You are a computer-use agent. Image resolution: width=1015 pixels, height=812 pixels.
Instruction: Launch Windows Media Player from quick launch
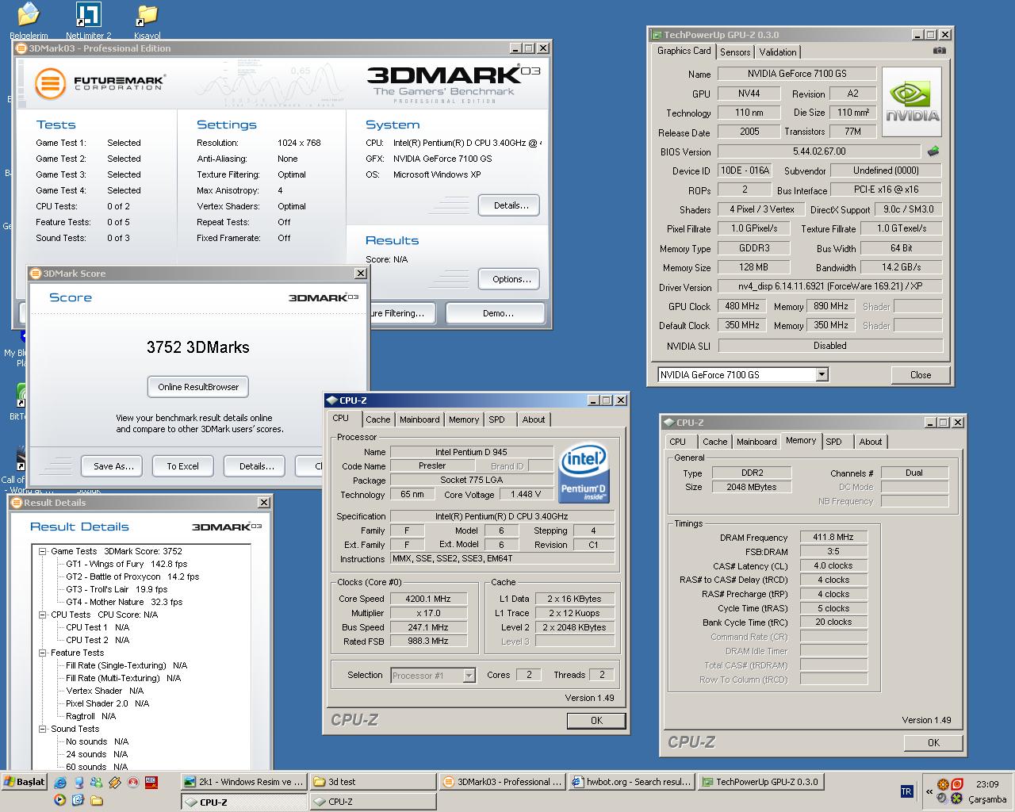[59, 800]
